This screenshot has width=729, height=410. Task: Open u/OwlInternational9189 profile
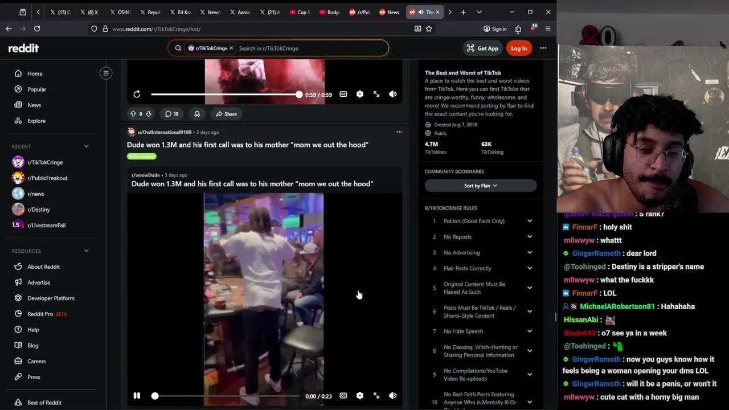pyautogui.click(x=165, y=132)
